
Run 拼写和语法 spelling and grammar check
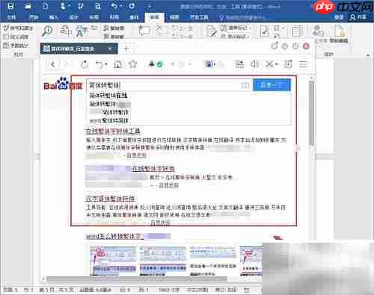click(19, 28)
